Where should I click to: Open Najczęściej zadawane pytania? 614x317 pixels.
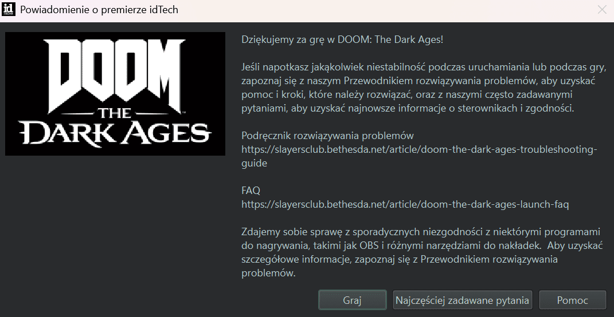pos(462,300)
